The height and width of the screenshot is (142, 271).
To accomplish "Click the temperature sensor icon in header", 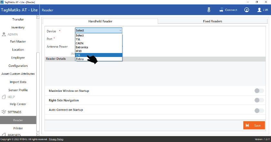I will [209, 10].
